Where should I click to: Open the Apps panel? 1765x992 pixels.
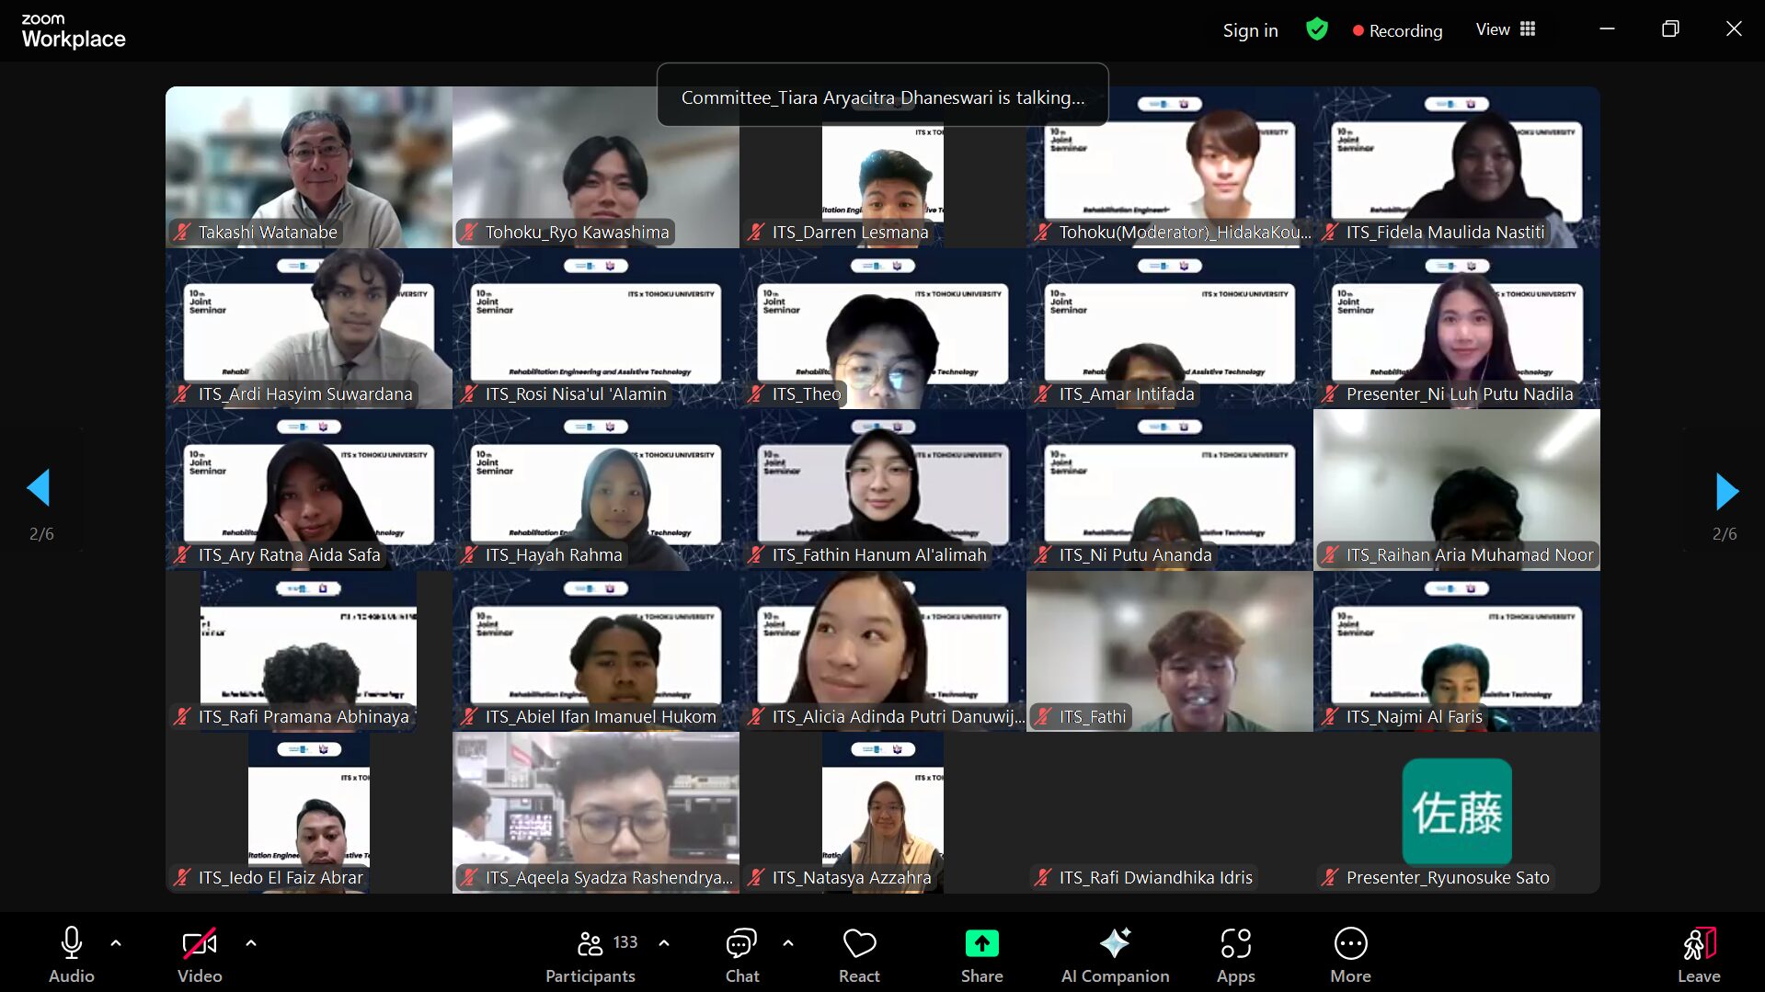point(1235,954)
